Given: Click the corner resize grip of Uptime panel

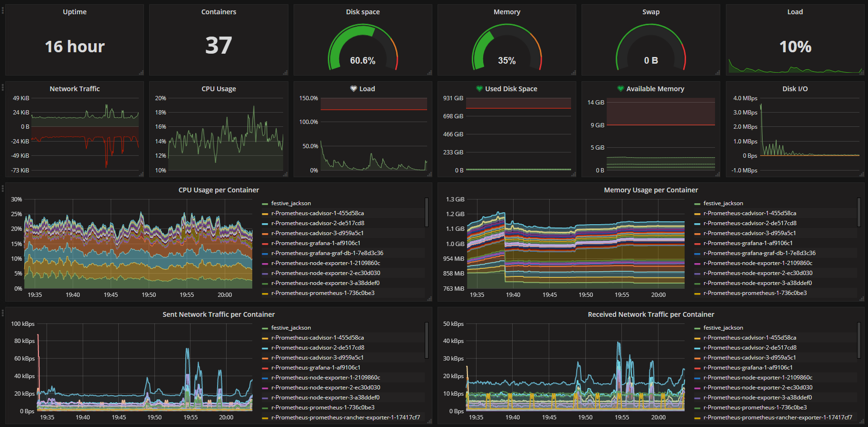Looking at the screenshot, I should pos(141,73).
